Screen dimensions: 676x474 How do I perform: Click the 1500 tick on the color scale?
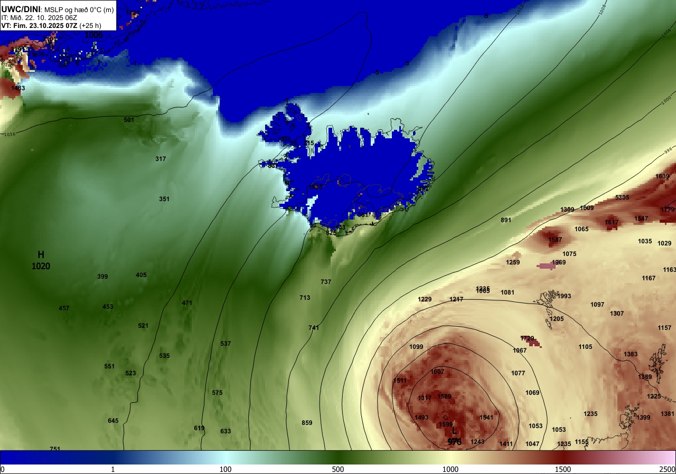562,469
